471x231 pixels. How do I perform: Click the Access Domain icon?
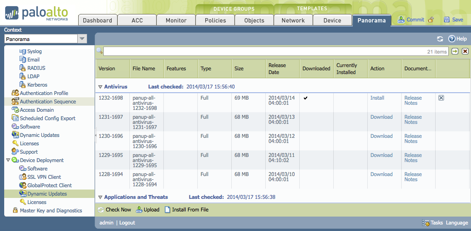15,110
